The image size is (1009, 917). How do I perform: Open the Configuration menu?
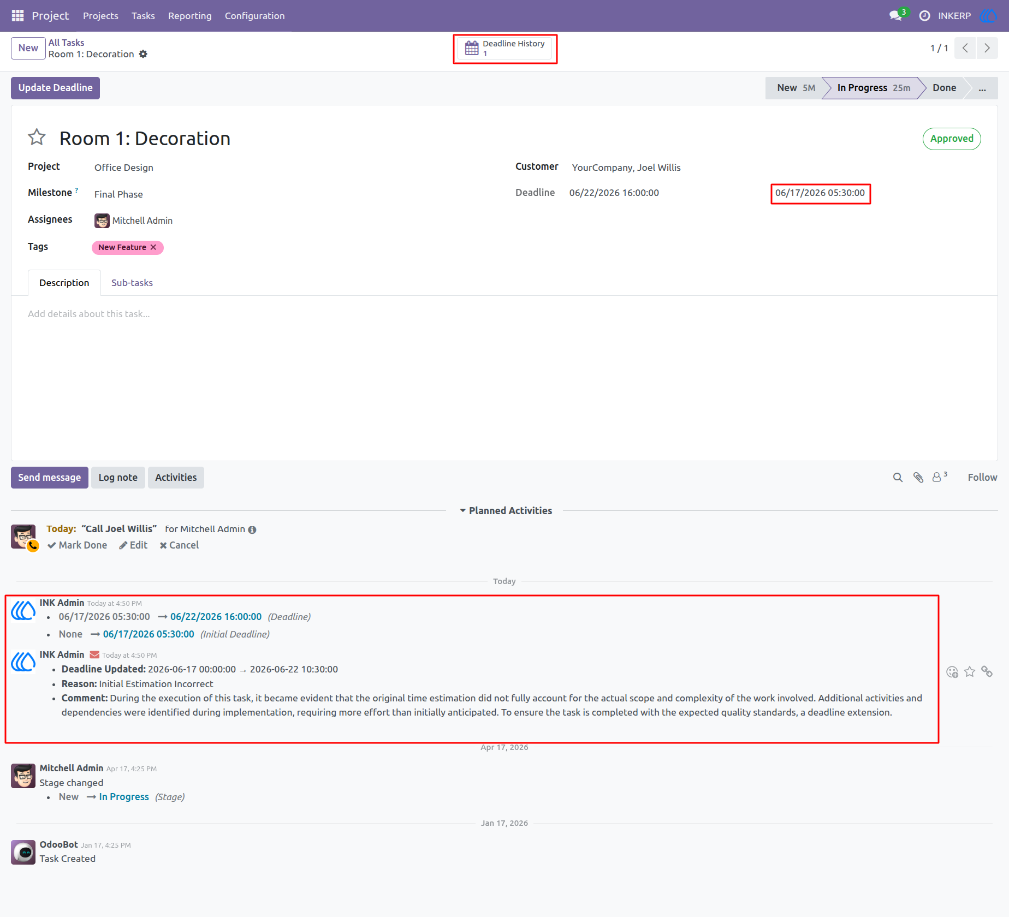254,16
